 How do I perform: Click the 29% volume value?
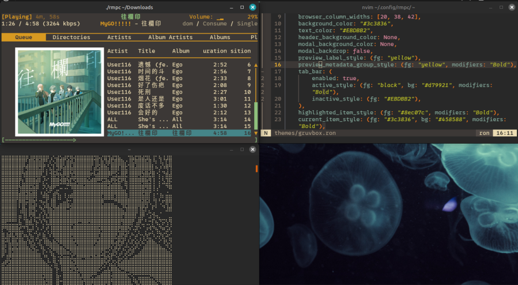coord(252,17)
